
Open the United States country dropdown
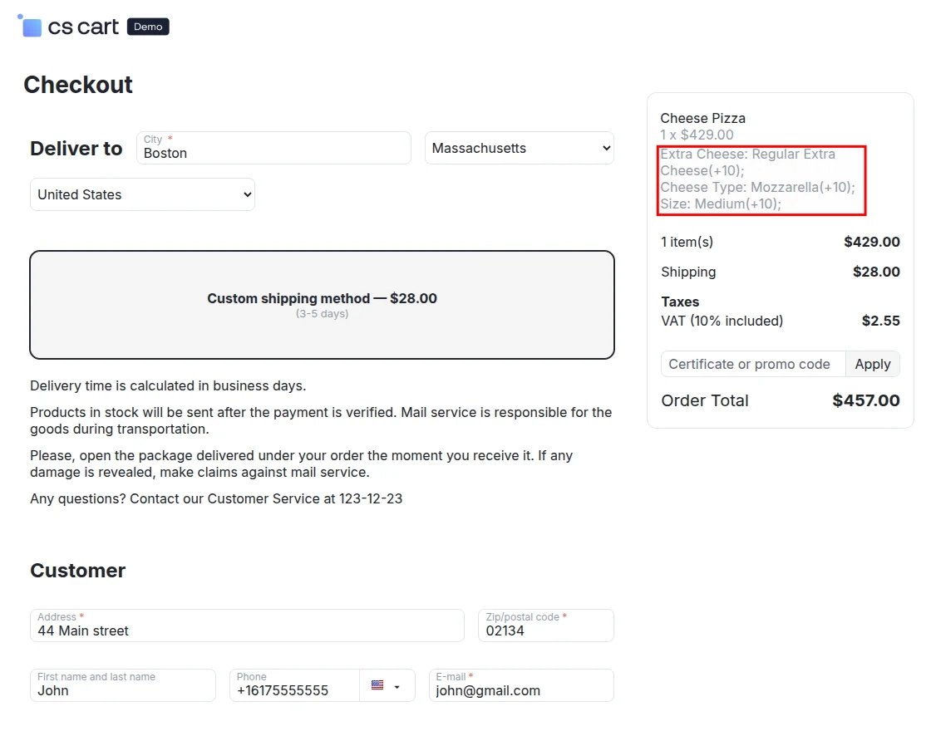[141, 194]
